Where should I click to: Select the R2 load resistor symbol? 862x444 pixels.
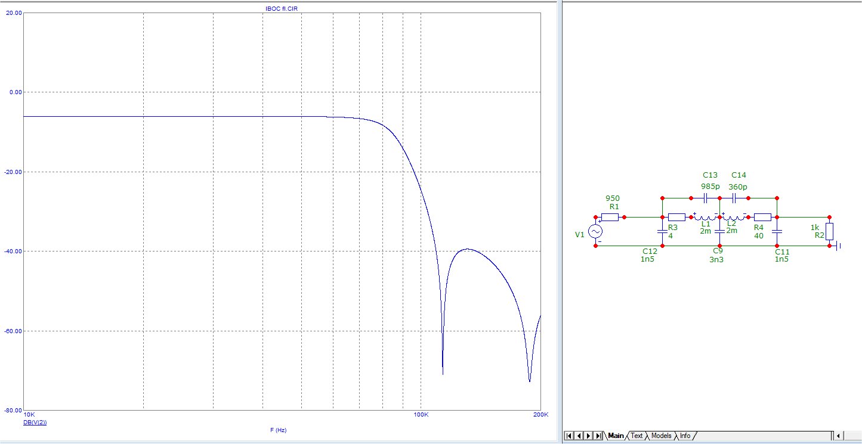[x=829, y=231]
